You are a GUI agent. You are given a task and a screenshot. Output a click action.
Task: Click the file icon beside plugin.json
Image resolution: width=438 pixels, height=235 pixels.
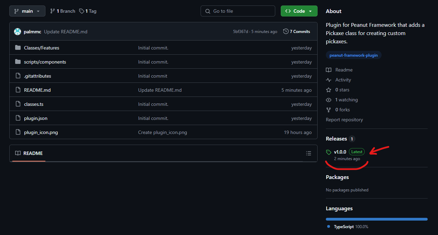pyautogui.click(x=18, y=118)
